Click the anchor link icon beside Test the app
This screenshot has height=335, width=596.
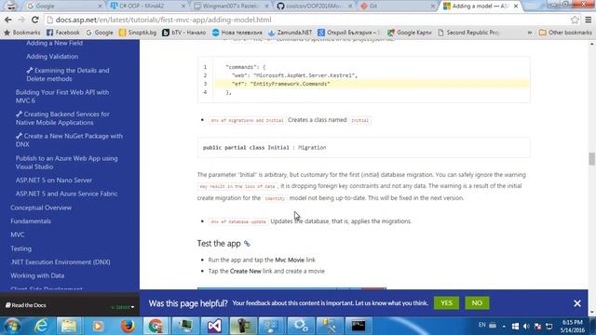click(247, 244)
